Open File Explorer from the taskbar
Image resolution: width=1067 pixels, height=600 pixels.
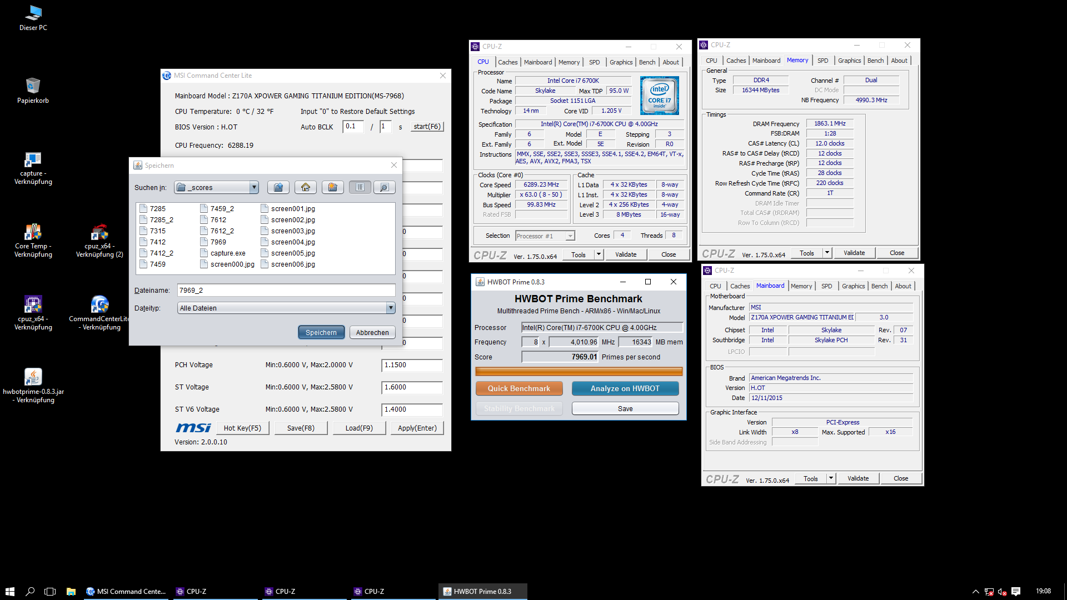point(71,592)
